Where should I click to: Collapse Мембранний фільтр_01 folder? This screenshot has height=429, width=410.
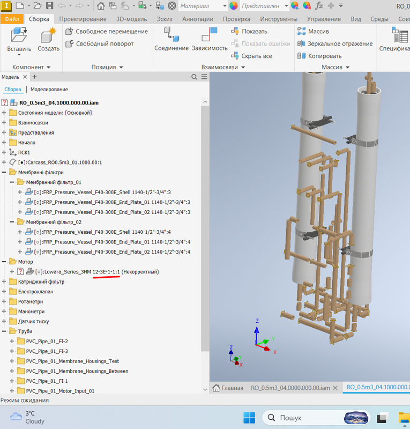click(12, 182)
